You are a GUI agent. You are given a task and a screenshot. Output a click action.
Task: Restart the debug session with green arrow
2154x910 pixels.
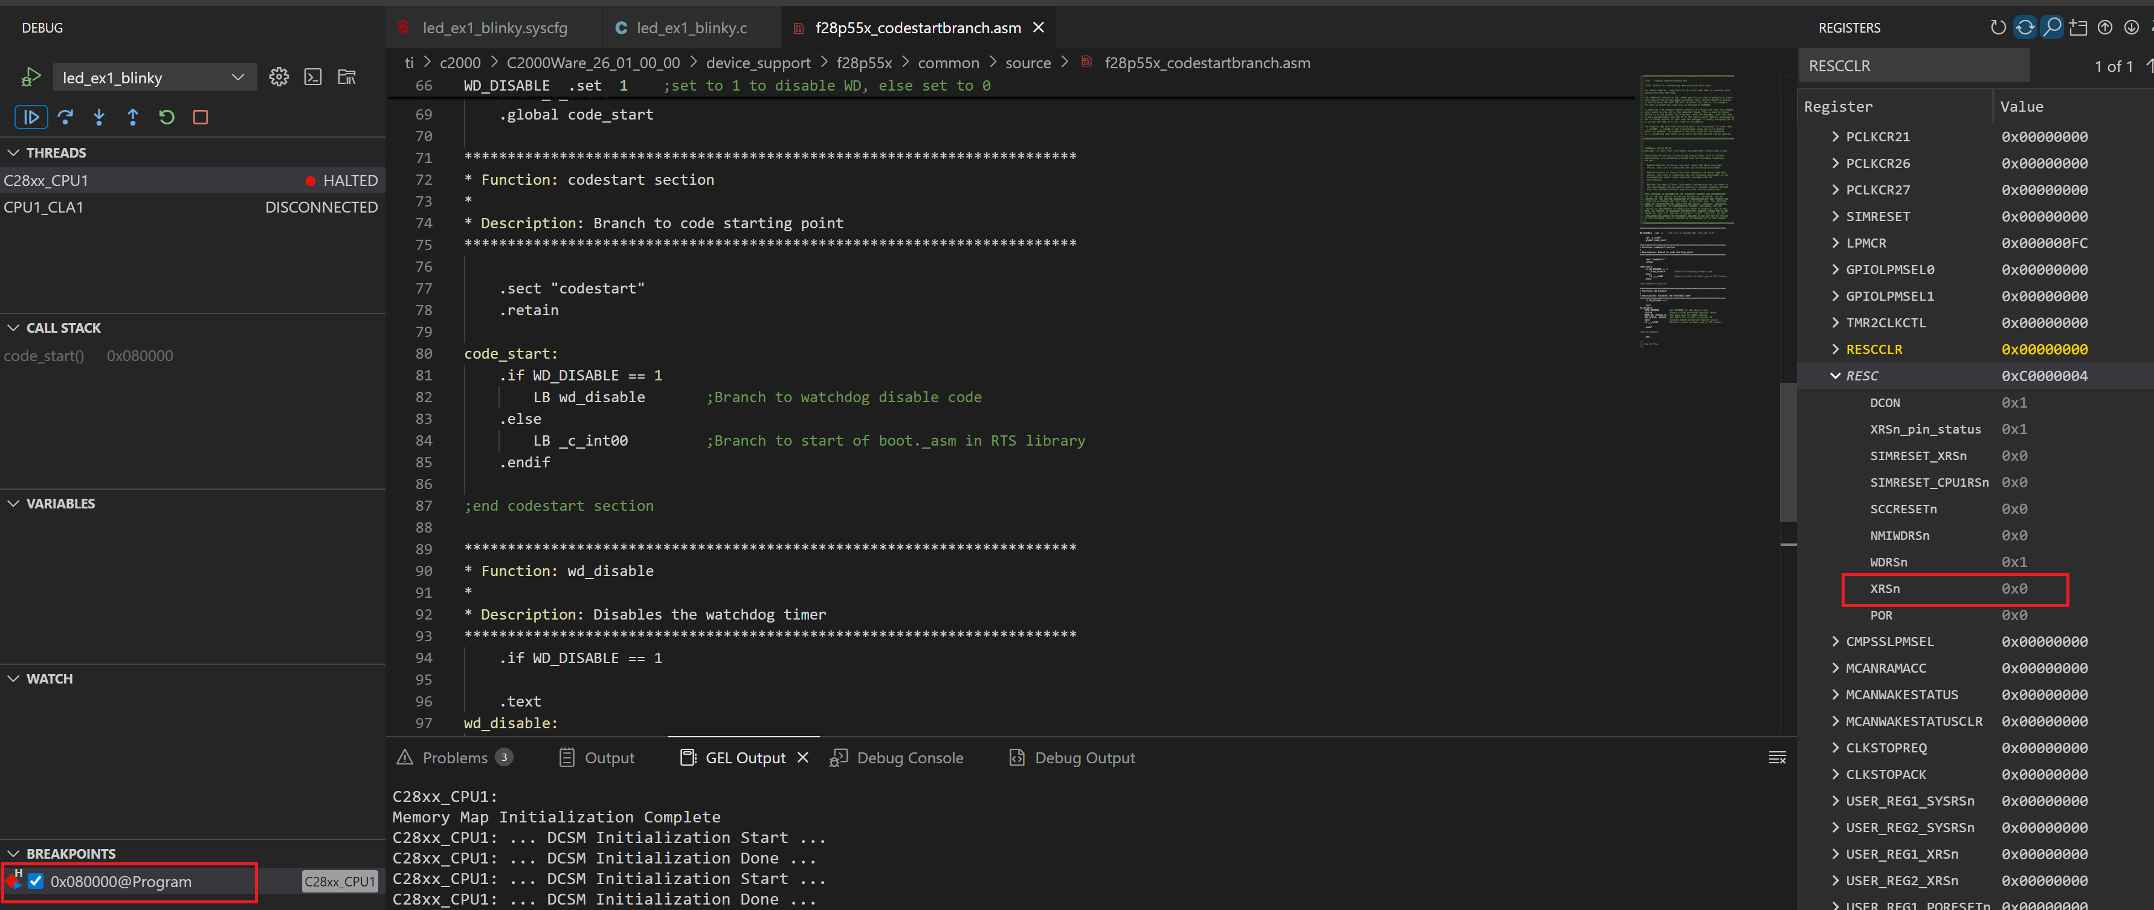point(166,117)
